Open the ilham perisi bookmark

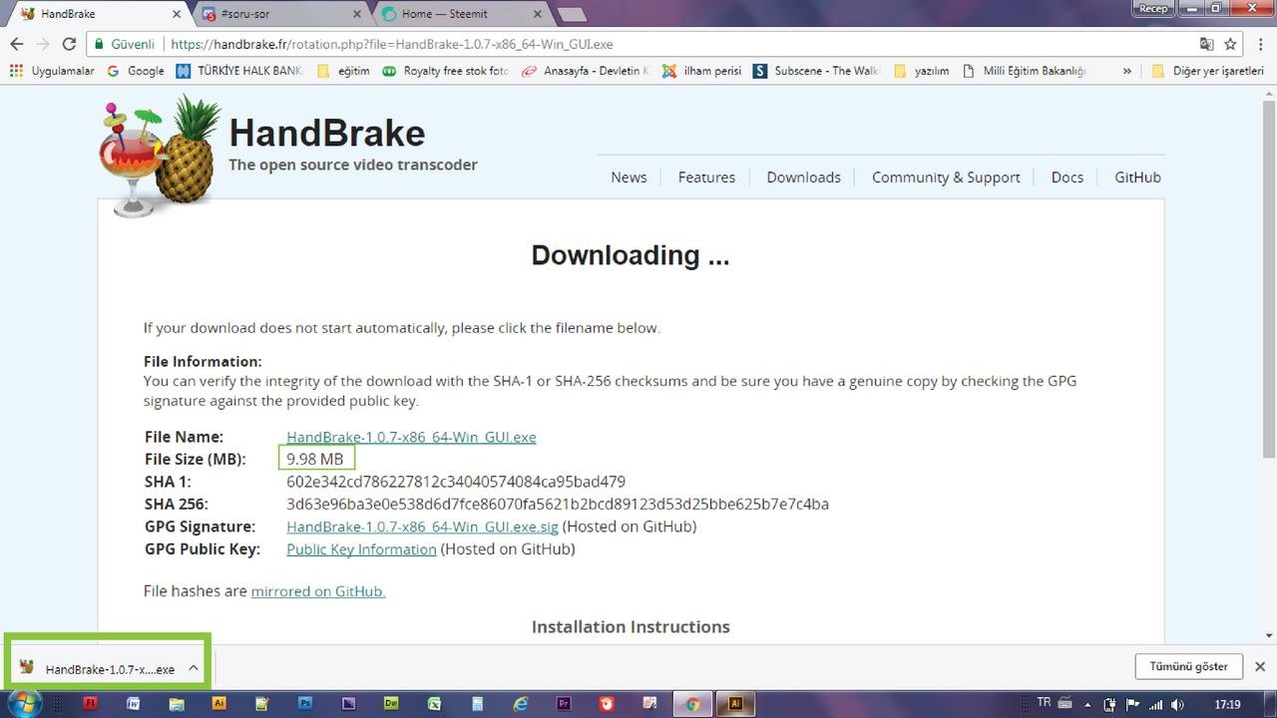pyautogui.click(x=701, y=71)
